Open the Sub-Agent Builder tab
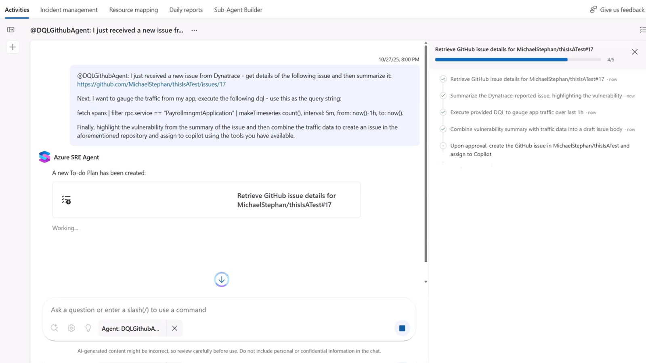The width and height of the screenshot is (646, 363). pyautogui.click(x=238, y=10)
